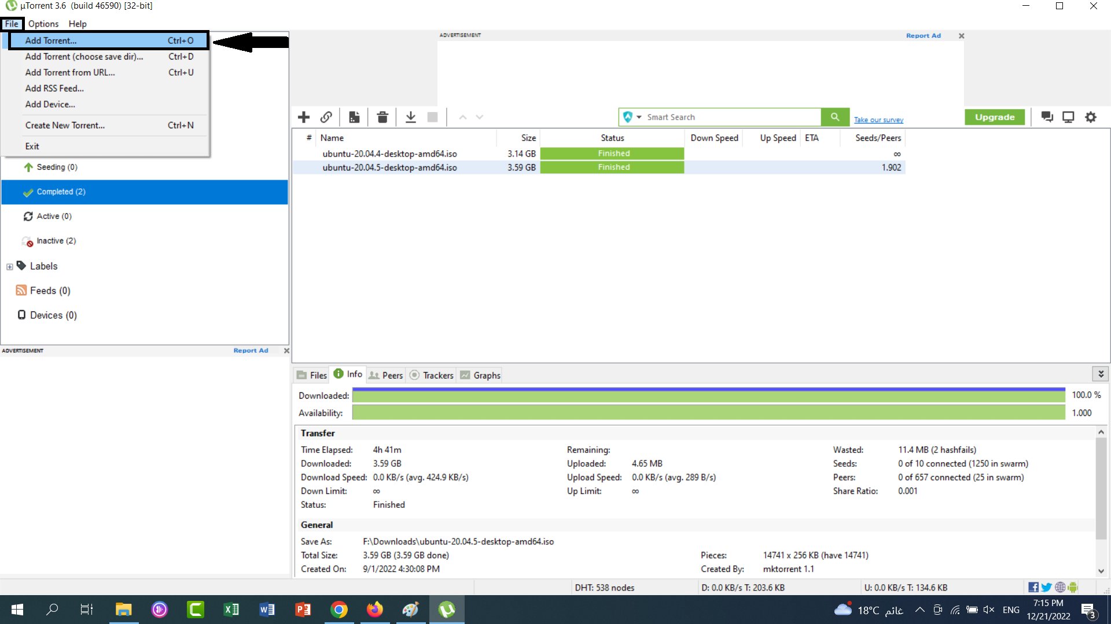This screenshot has height=624, width=1111.
Task: Sort torrents by Status column header
Action: pos(612,138)
